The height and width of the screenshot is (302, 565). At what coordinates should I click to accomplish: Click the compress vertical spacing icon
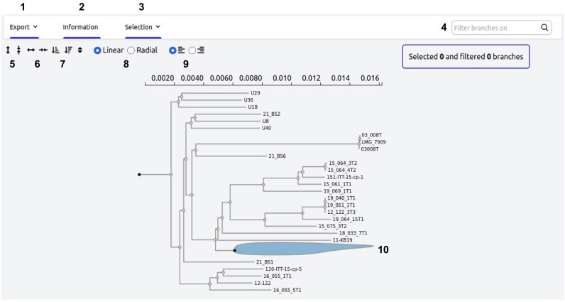(18, 50)
